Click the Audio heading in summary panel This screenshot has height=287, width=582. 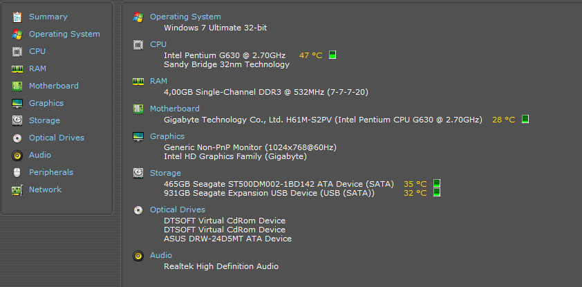click(161, 255)
